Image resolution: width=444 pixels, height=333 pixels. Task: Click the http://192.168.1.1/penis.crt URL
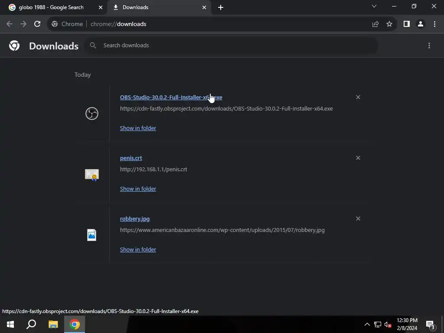point(153,170)
